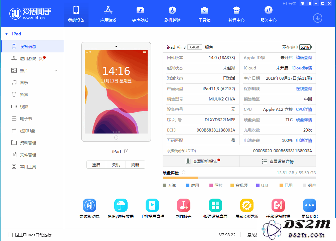Click the 重启 button
The image size is (336, 241).
click(96, 165)
